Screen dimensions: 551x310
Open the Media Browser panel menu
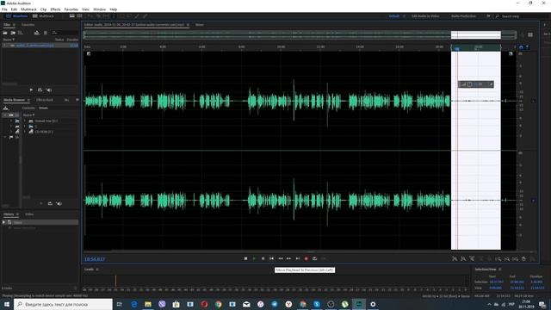[28, 100]
